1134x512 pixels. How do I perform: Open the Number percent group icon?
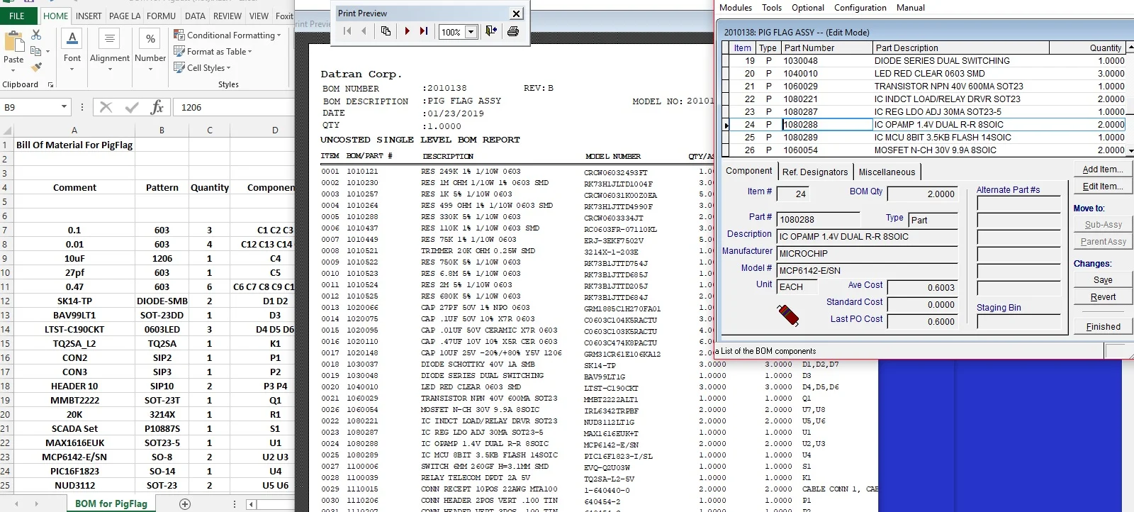pos(150,38)
